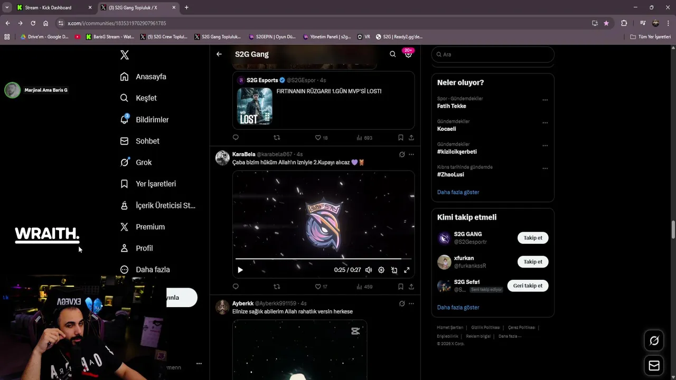Open account menu three dots
The image size is (676, 380).
[x=199, y=364]
